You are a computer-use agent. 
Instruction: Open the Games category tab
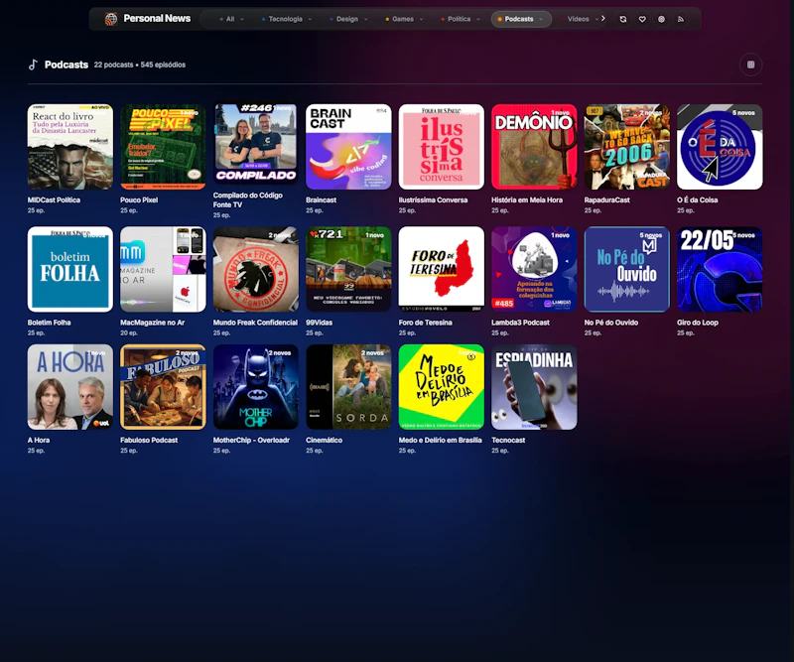(403, 19)
